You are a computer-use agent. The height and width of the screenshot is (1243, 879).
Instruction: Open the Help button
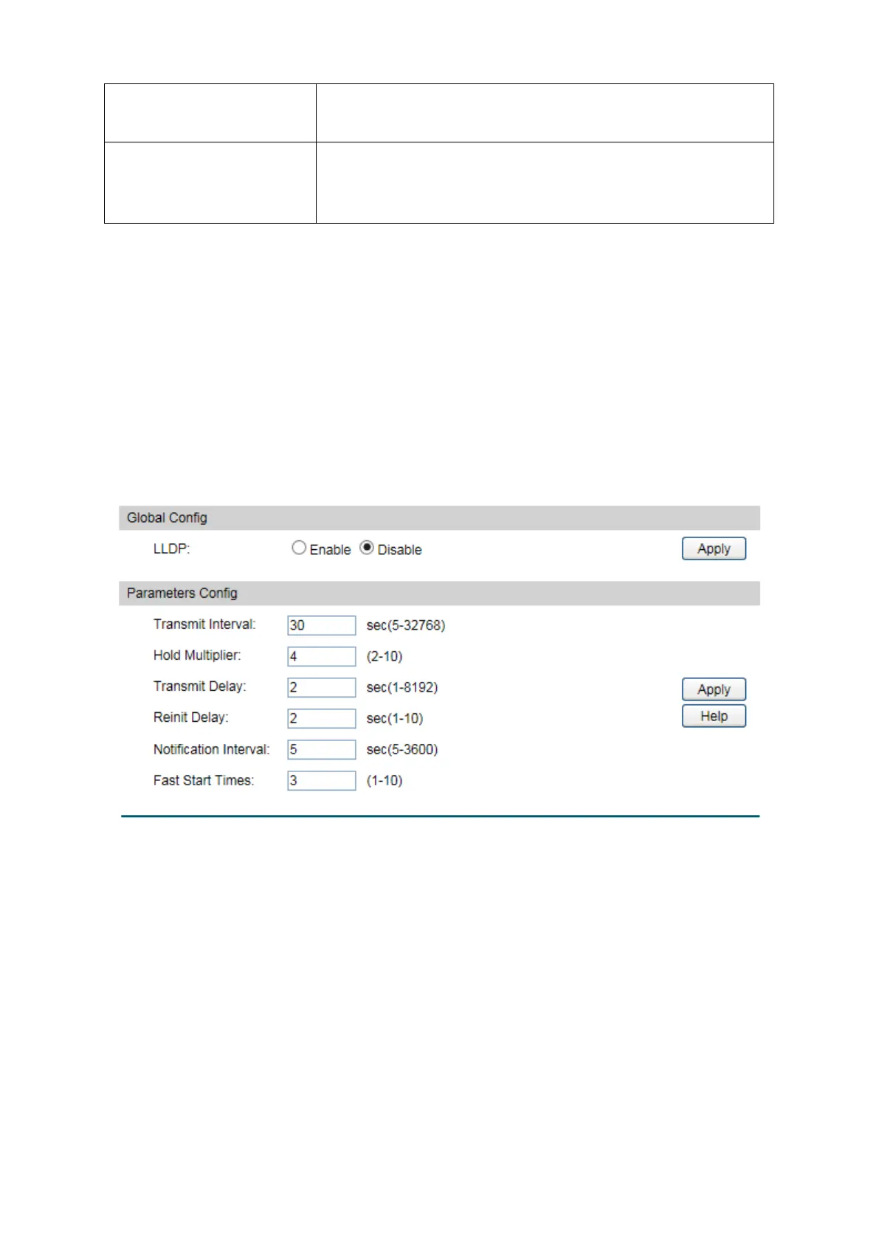[x=714, y=716]
